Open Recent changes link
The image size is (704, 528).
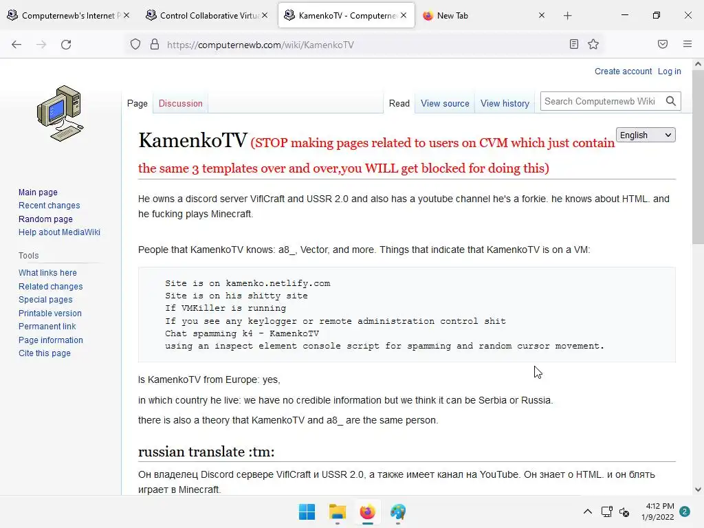tap(49, 205)
